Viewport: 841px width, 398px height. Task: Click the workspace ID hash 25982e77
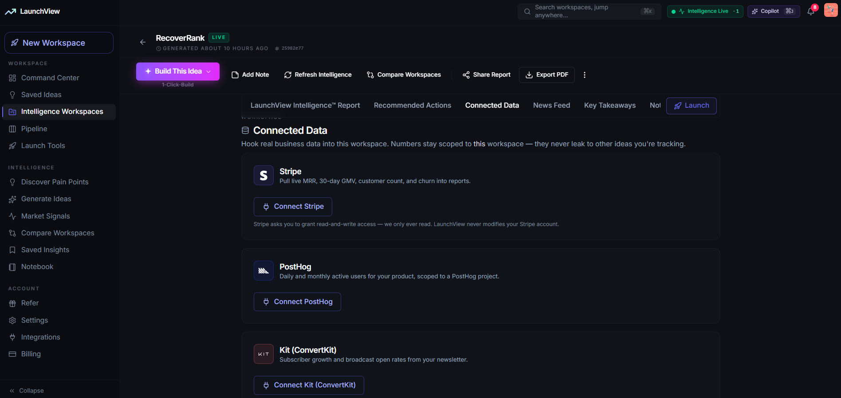[x=289, y=48]
